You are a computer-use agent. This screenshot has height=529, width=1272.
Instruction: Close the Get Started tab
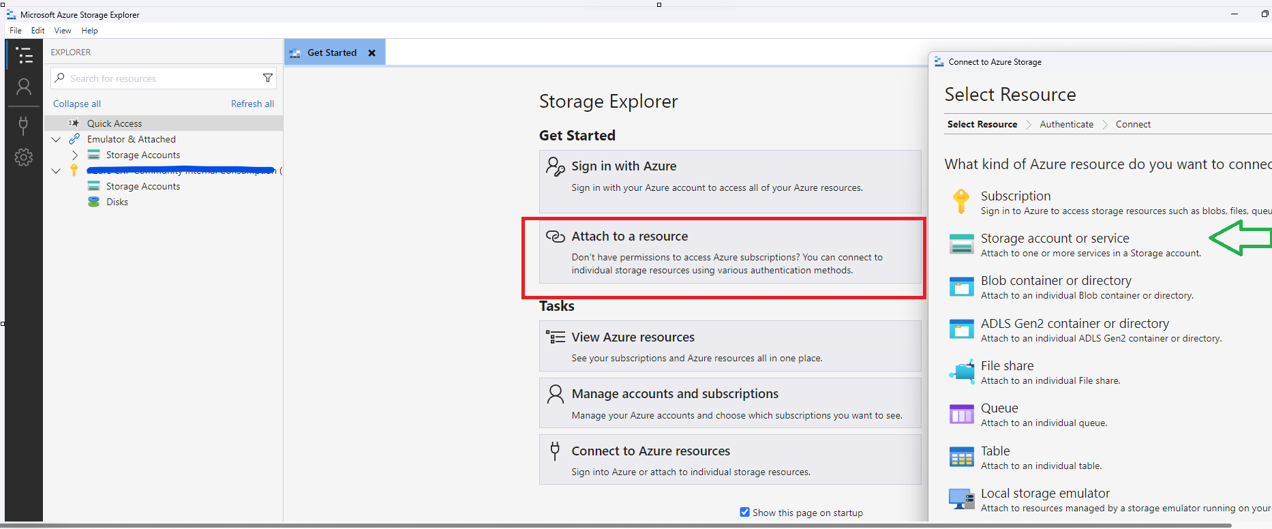pyautogui.click(x=372, y=53)
